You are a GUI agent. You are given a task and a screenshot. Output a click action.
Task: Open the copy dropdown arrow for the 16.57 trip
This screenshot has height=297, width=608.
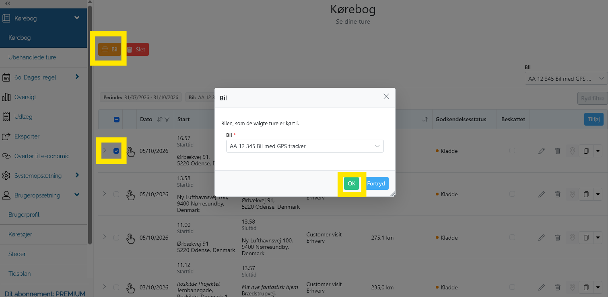click(598, 151)
